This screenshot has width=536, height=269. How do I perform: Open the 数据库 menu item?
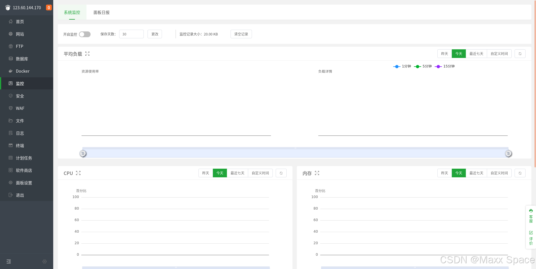(27, 59)
